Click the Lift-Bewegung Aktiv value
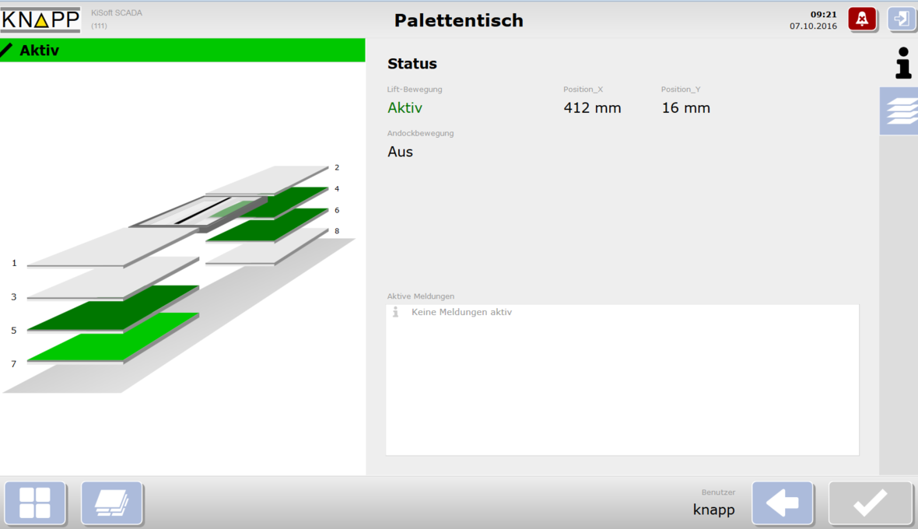 [x=405, y=108]
